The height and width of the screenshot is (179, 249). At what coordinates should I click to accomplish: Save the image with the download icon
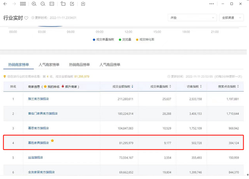click(x=83, y=4)
